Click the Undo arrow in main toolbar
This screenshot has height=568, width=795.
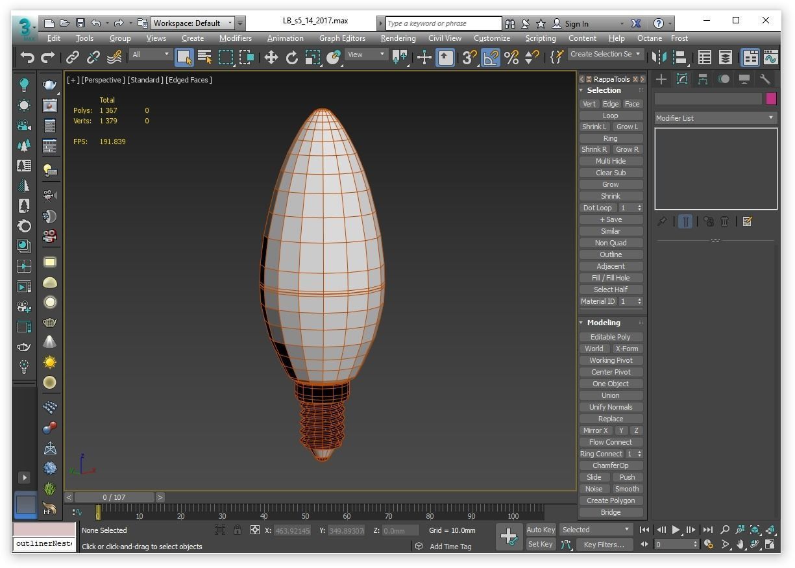[x=27, y=57]
